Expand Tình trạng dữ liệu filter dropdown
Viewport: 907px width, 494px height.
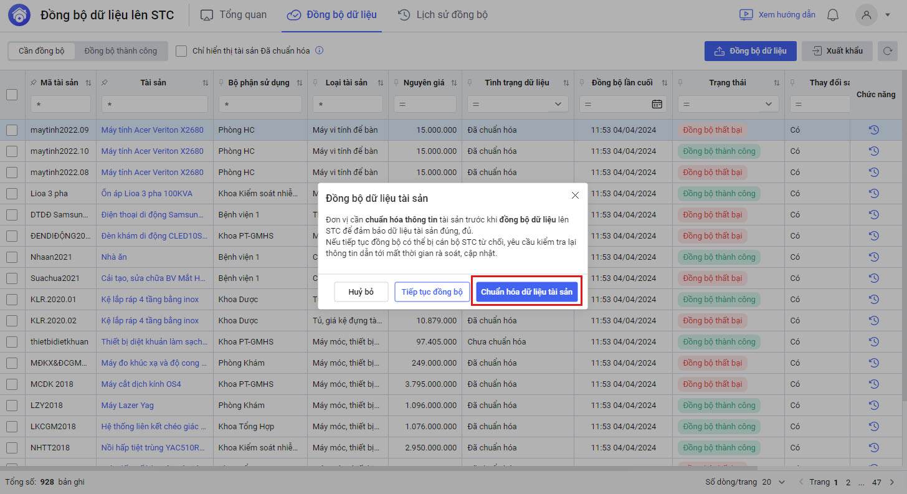click(557, 104)
